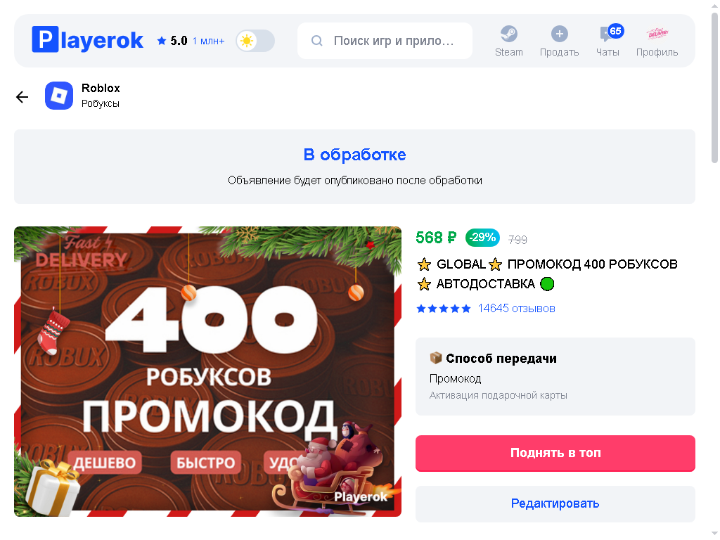Click the Playerok logo
Viewport: 720px width, 540px height.
click(x=87, y=40)
